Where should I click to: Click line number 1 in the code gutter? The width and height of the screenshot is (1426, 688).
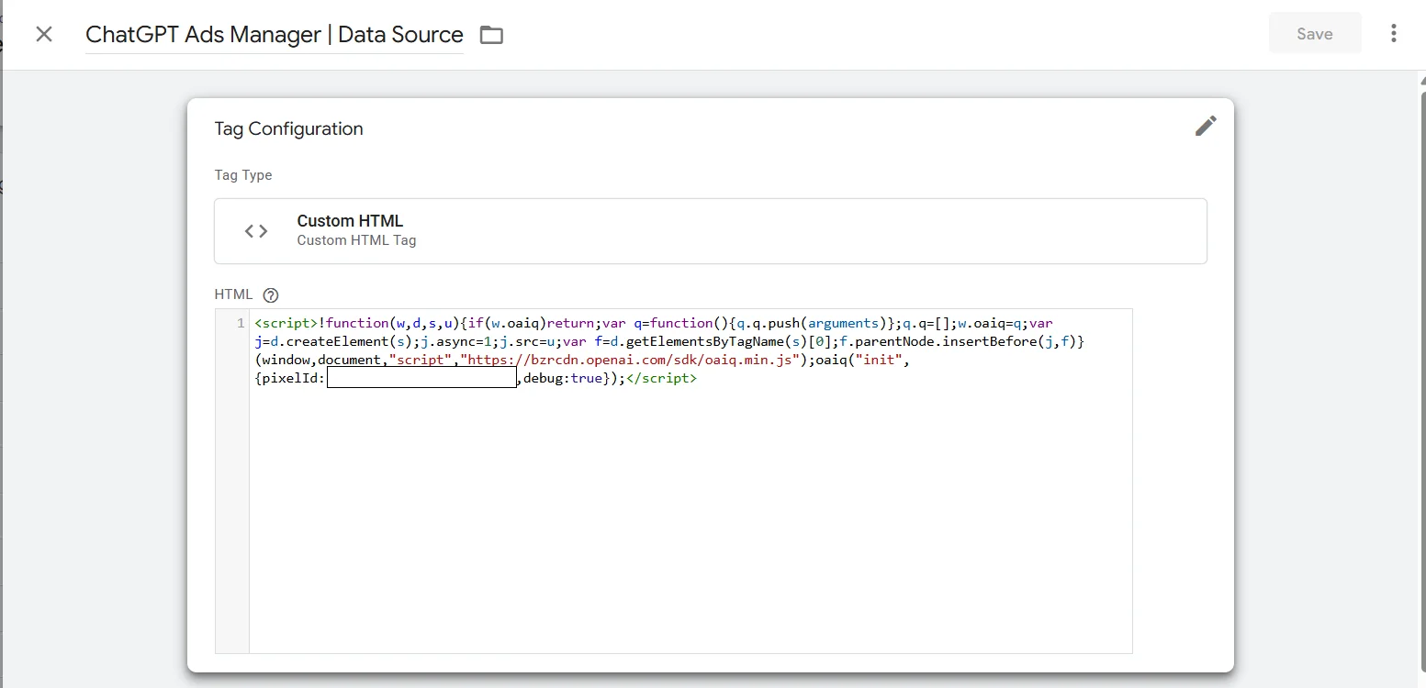pyautogui.click(x=241, y=323)
